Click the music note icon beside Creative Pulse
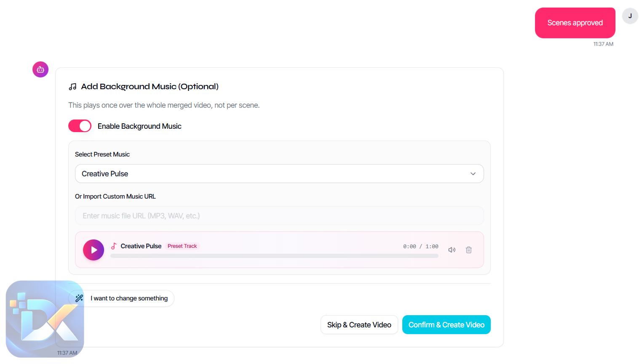 [x=114, y=246]
